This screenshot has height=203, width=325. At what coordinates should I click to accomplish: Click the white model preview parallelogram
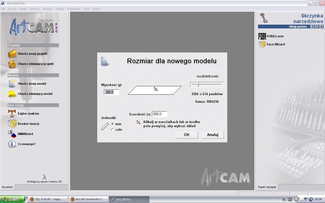point(155,90)
